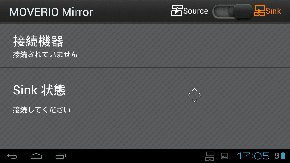The width and height of the screenshot is (290, 163).
Task: Click the Bluetooth status icon
Action: click(276, 156)
